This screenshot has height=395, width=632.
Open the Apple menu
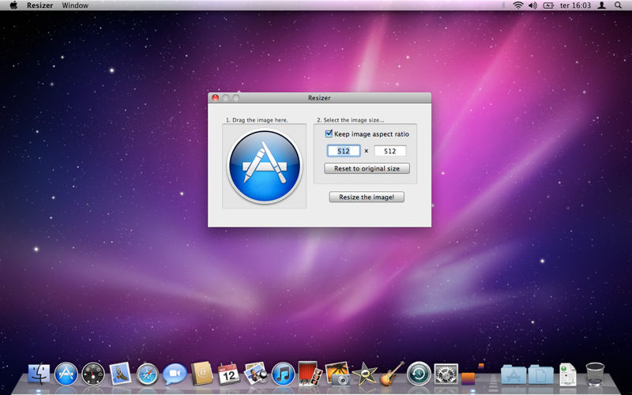tap(13, 6)
